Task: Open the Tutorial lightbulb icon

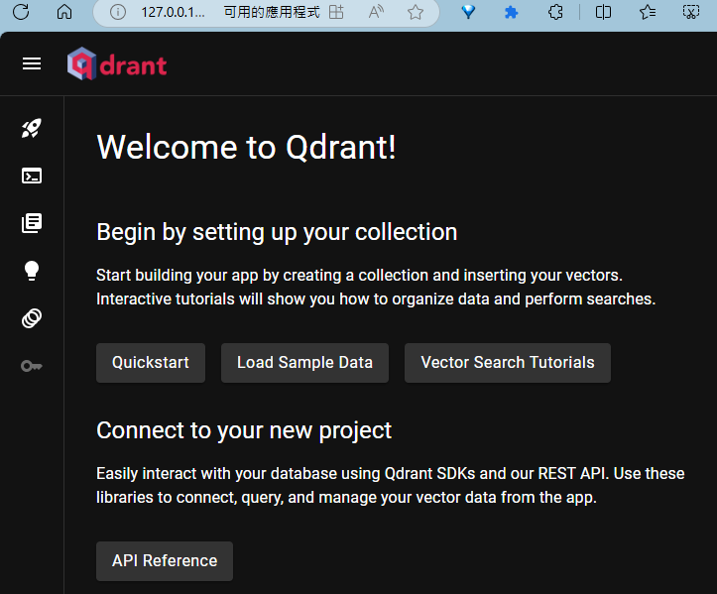Action: tap(32, 271)
